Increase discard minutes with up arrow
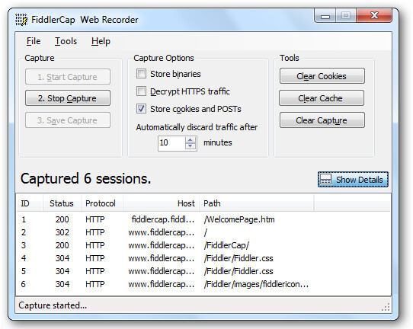The width and height of the screenshot is (413, 329). tap(190, 140)
